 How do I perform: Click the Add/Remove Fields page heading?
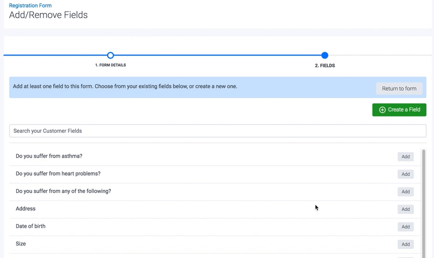[x=48, y=15]
